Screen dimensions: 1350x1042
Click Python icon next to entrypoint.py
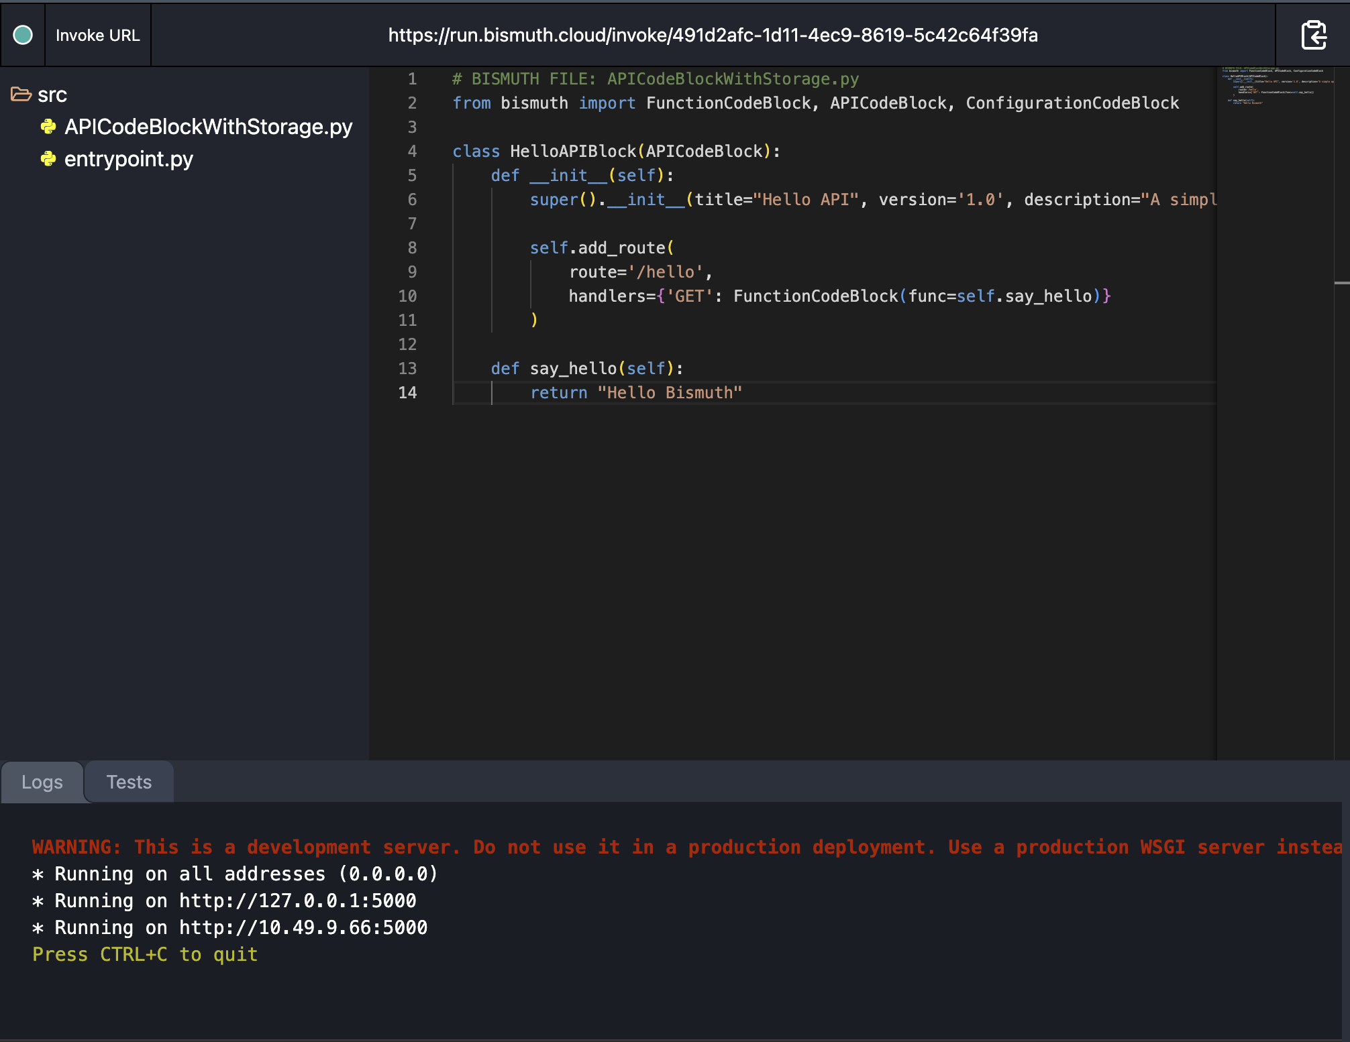[x=48, y=158]
